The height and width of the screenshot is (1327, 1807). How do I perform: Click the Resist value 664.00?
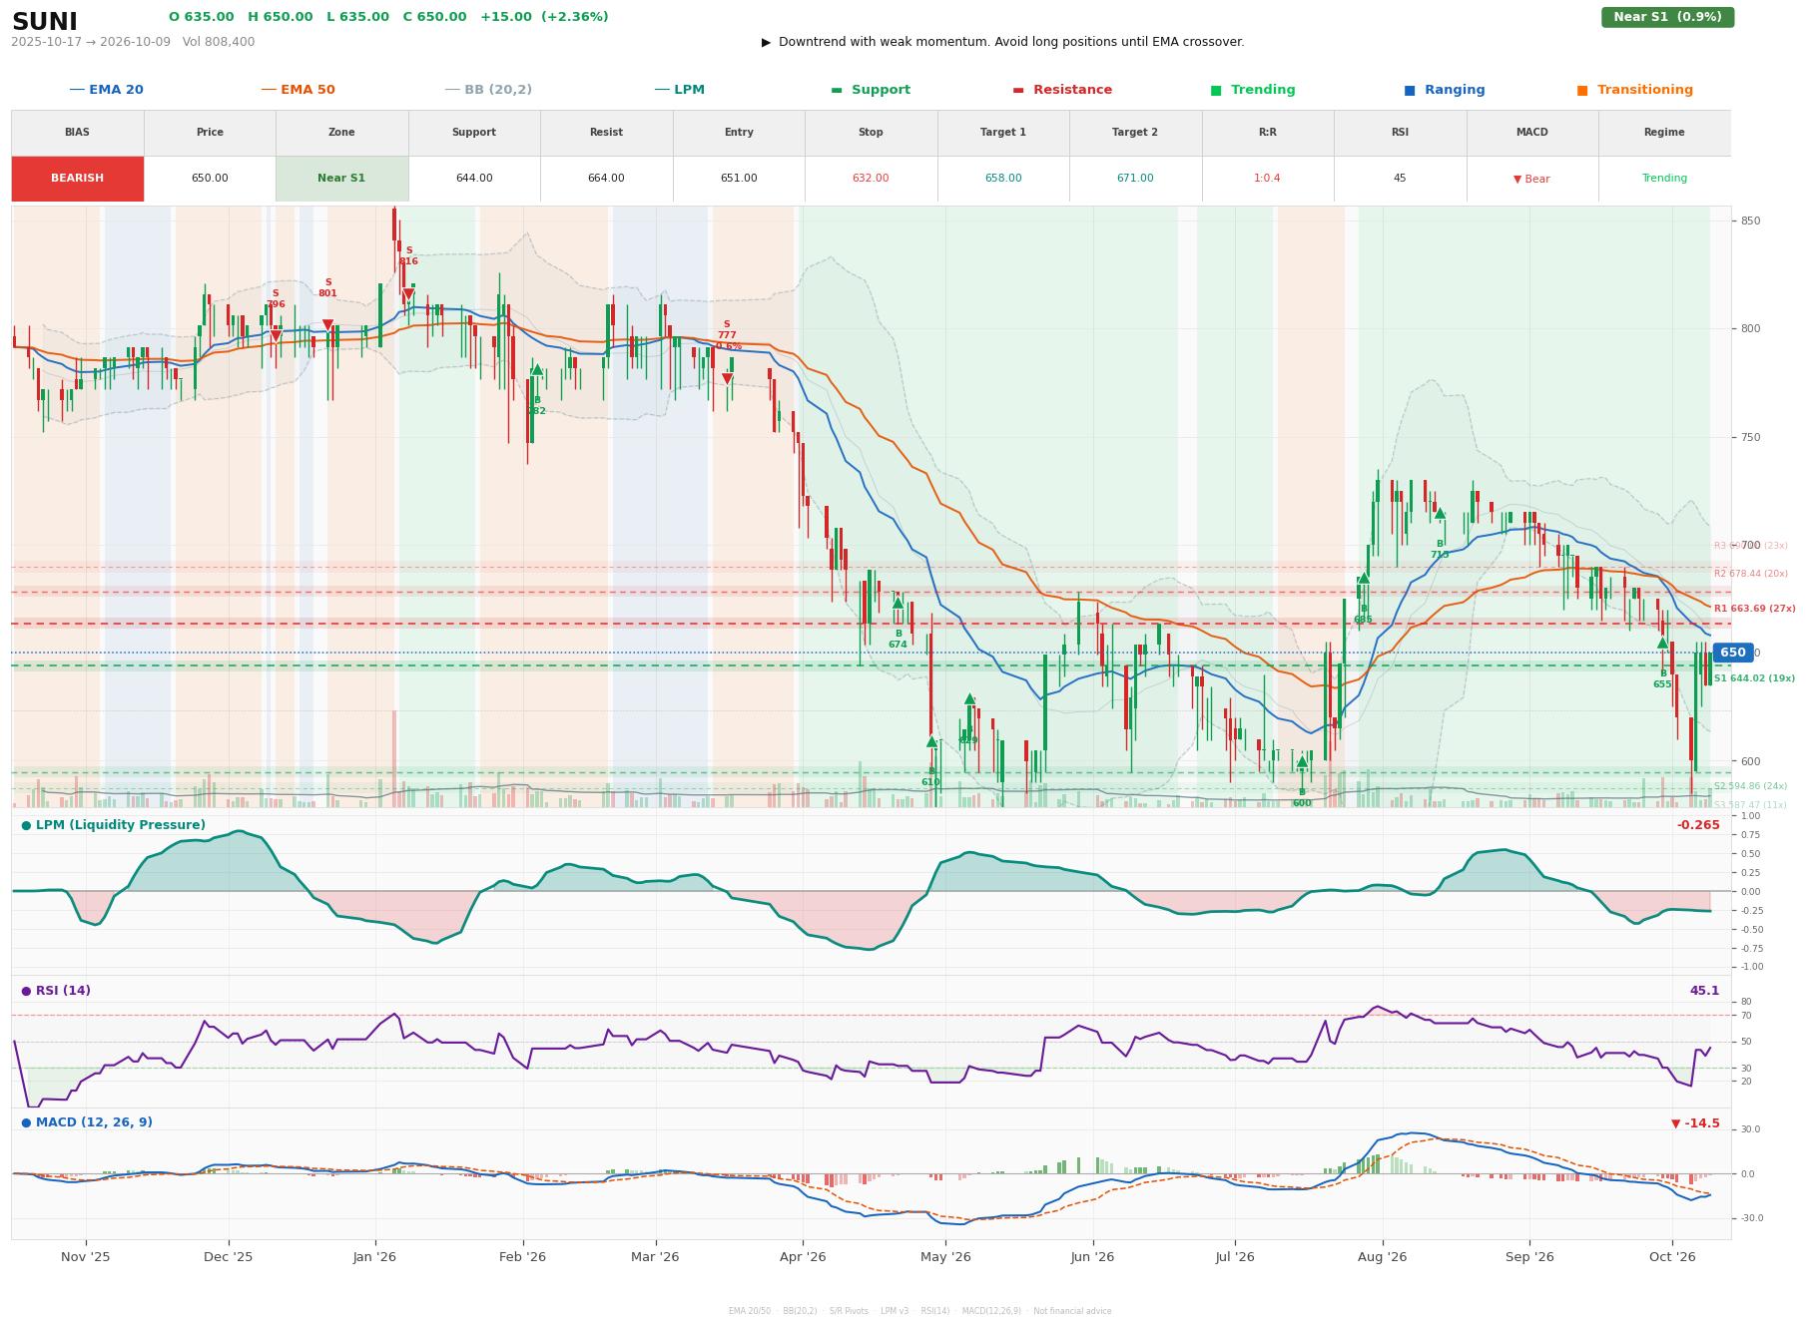coord(606,179)
